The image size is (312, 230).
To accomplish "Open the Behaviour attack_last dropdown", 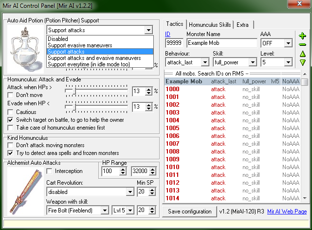I will pyautogui.click(x=204, y=62).
